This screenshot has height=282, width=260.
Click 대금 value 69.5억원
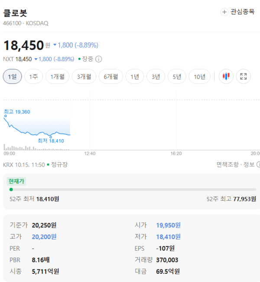168,272
